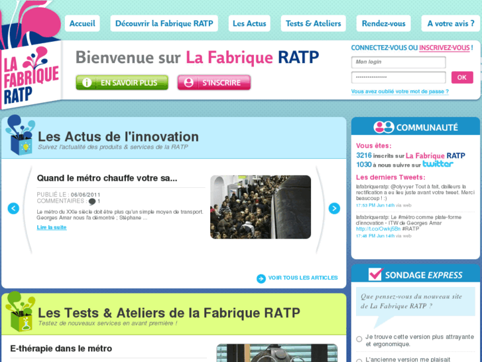This screenshot has height=362, width=482.
Task: Click the comment bubble icon
Action: click(92, 202)
